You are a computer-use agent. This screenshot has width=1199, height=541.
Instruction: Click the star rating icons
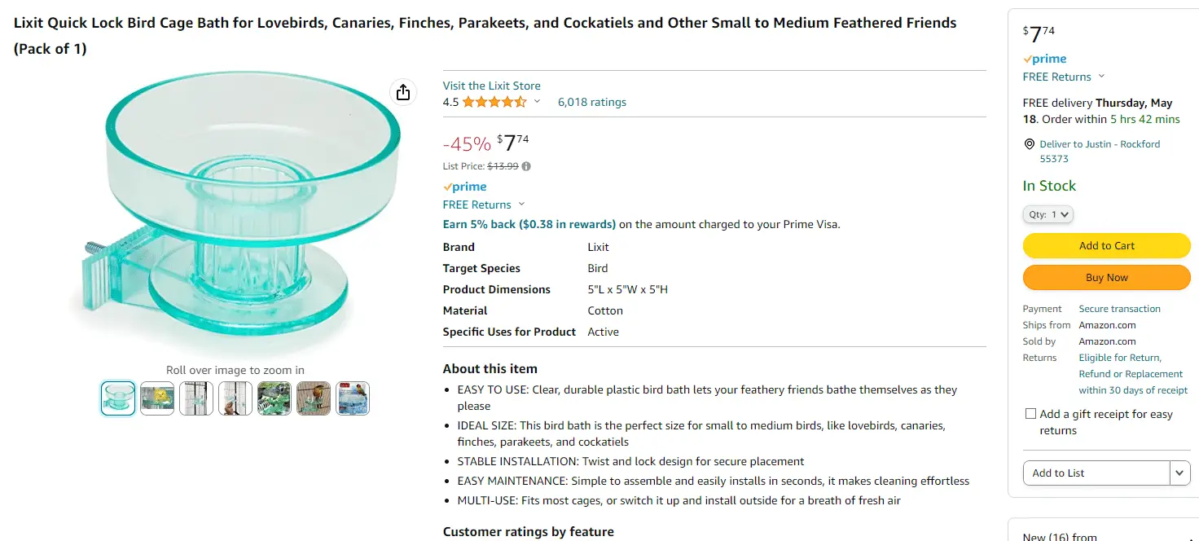[x=494, y=102]
